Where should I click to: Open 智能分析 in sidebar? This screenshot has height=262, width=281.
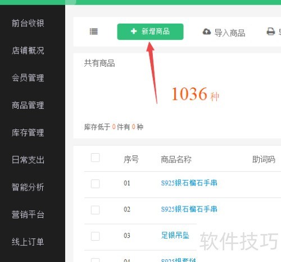[28, 187]
